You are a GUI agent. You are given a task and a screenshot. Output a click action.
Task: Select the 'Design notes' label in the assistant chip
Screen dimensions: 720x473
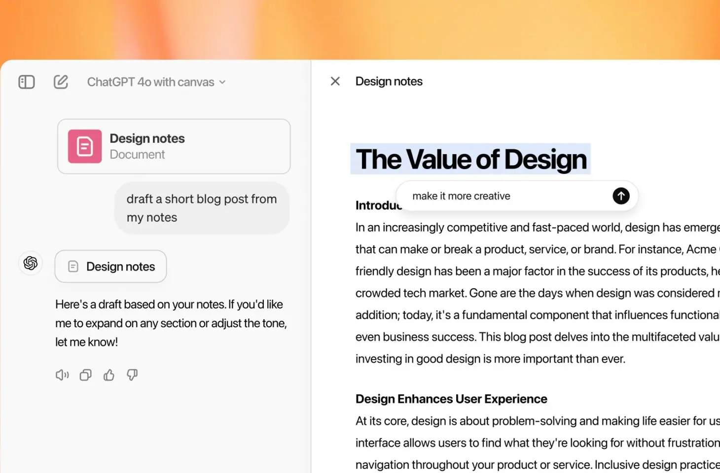120,266
